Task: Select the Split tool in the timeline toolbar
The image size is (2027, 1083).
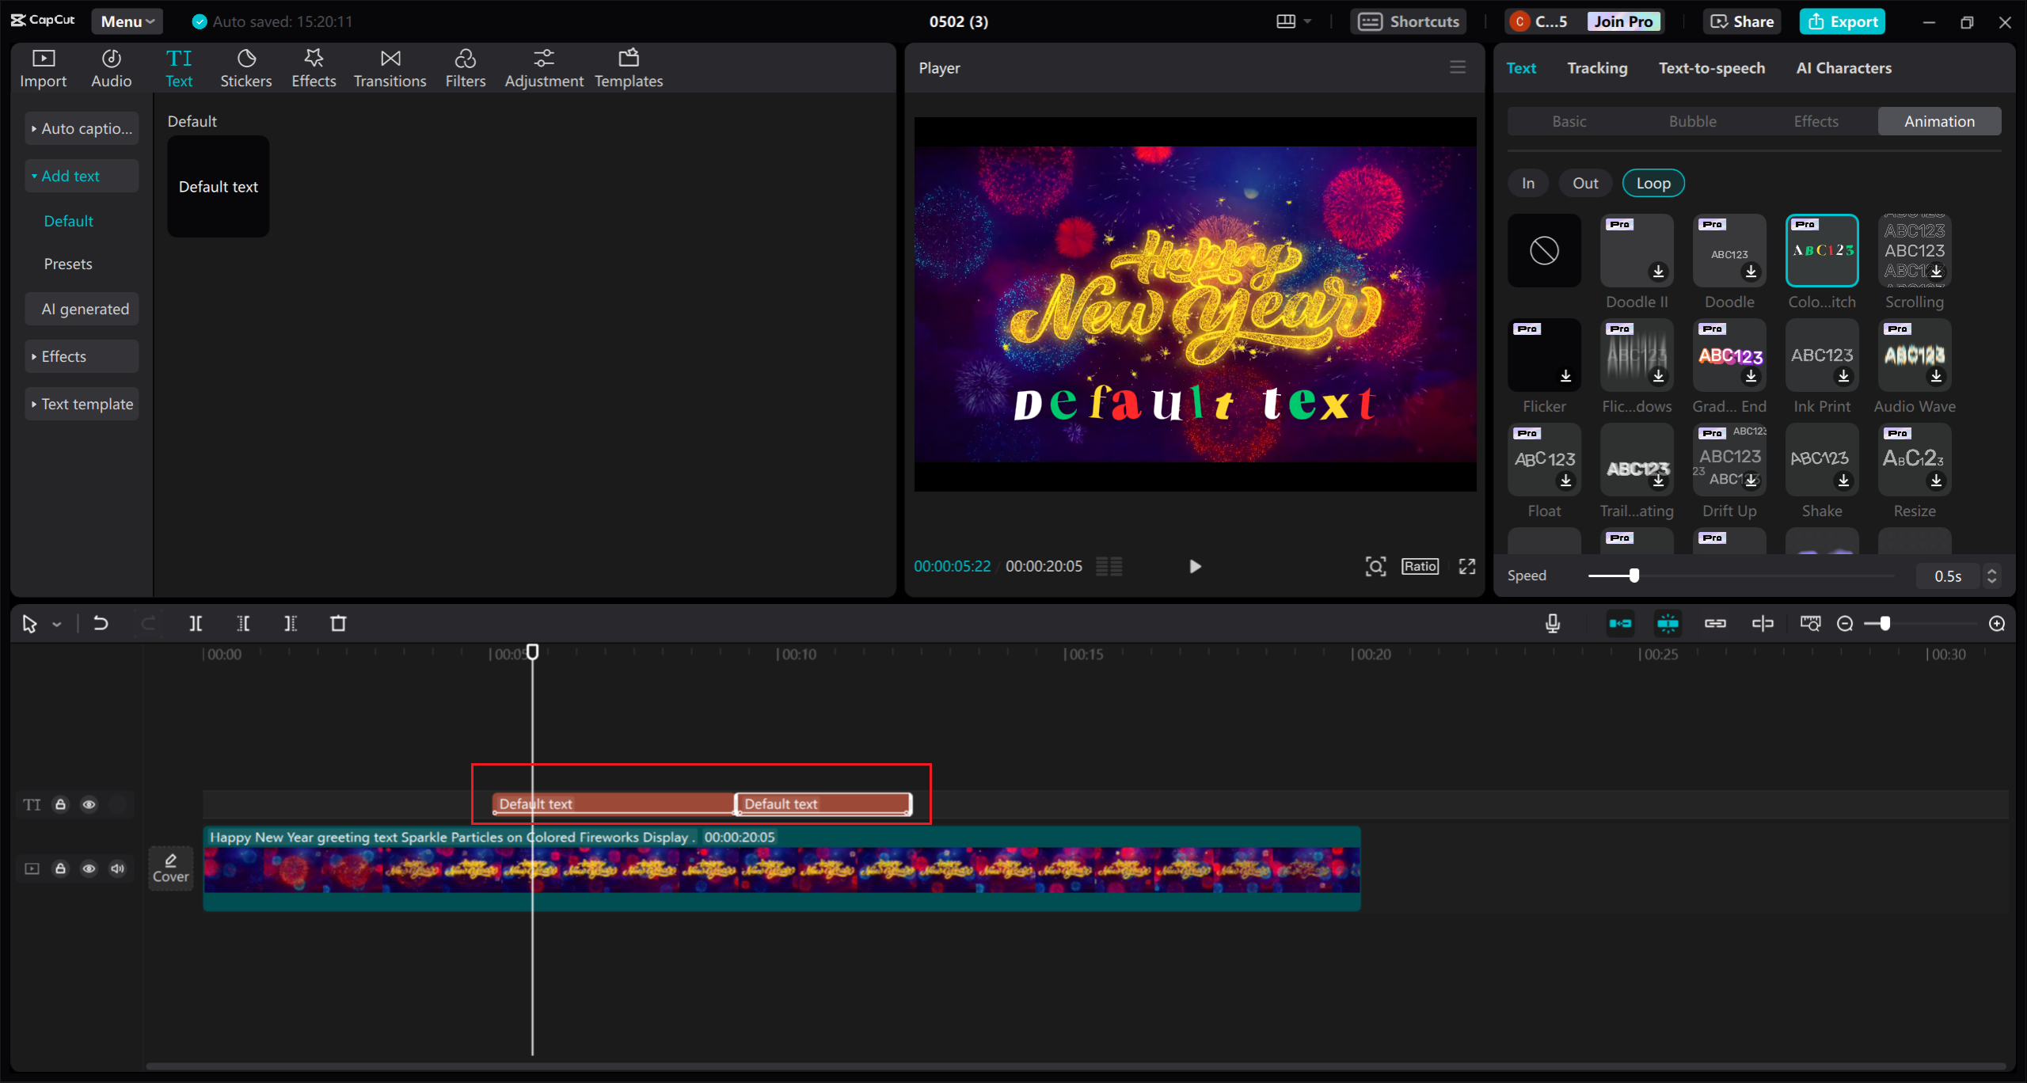Action: pos(196,623)
